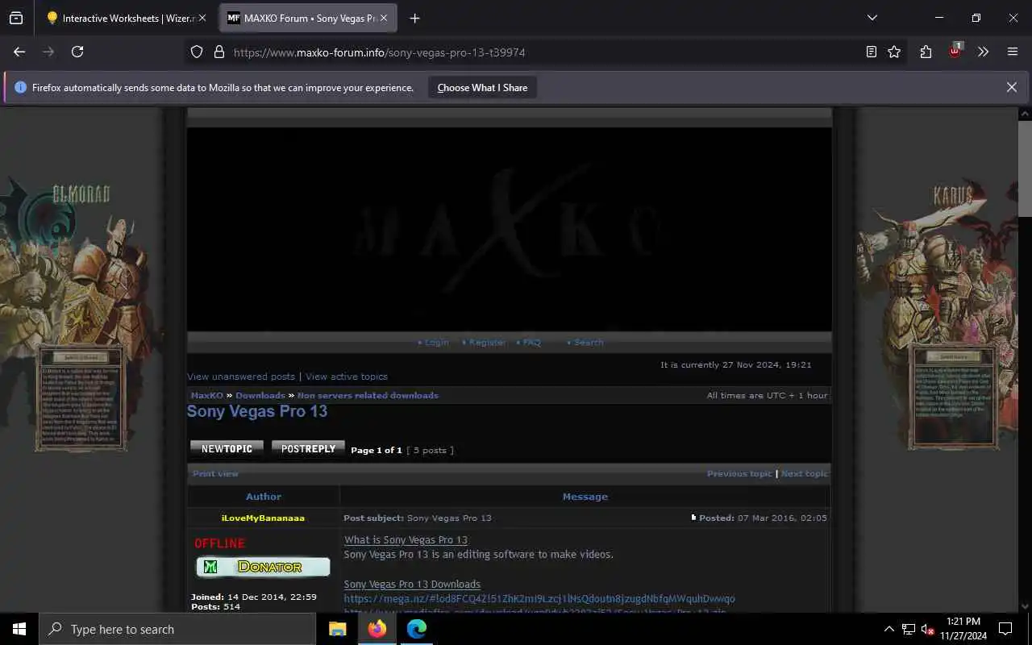
Task: Go to Previous topic
Action: coord(739,474)
